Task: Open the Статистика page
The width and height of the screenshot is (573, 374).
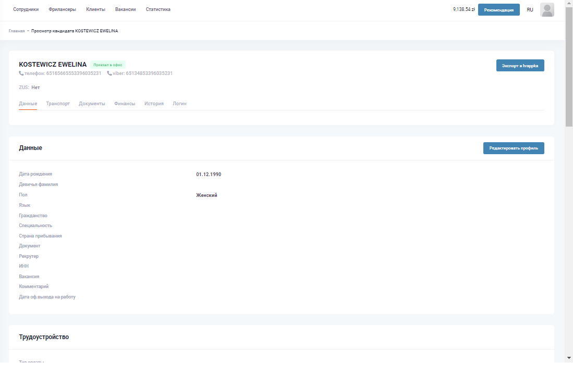Action: click(158, 9)
